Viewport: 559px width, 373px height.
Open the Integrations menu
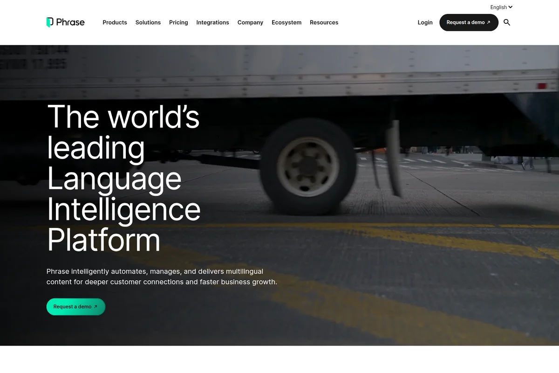coord(212,22)
